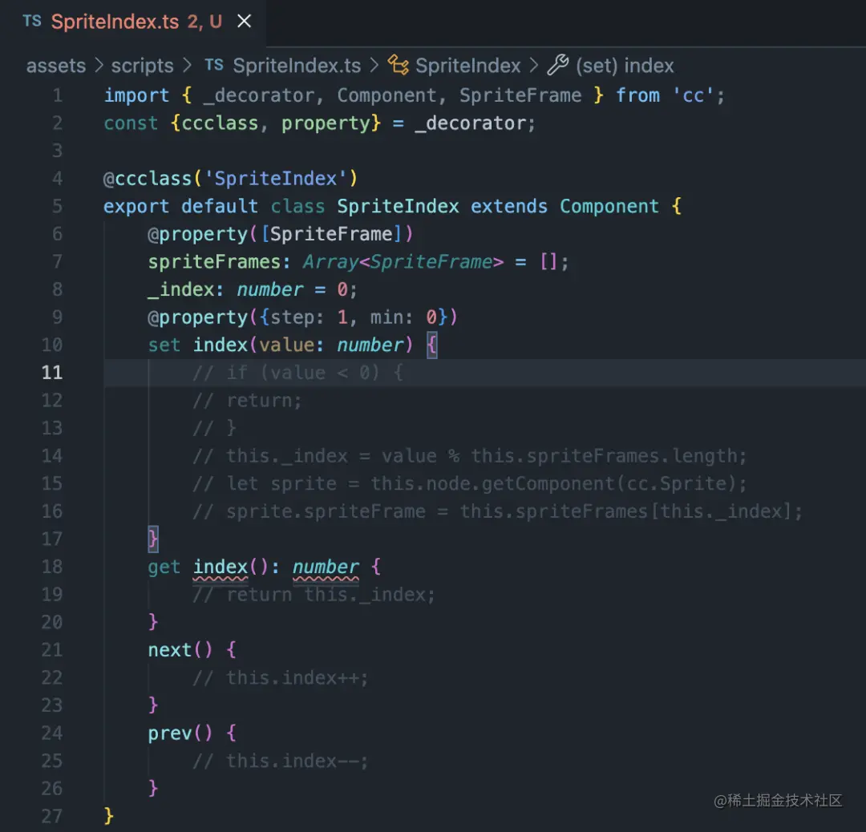This screenshot has width=866, height=832.
Task: Click the 'cc' module string
Action: [693, 95]
